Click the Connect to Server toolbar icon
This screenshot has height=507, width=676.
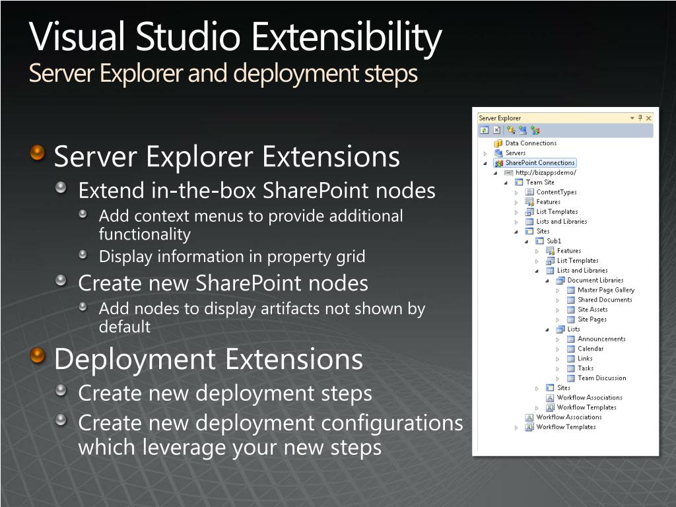point(523,130)
